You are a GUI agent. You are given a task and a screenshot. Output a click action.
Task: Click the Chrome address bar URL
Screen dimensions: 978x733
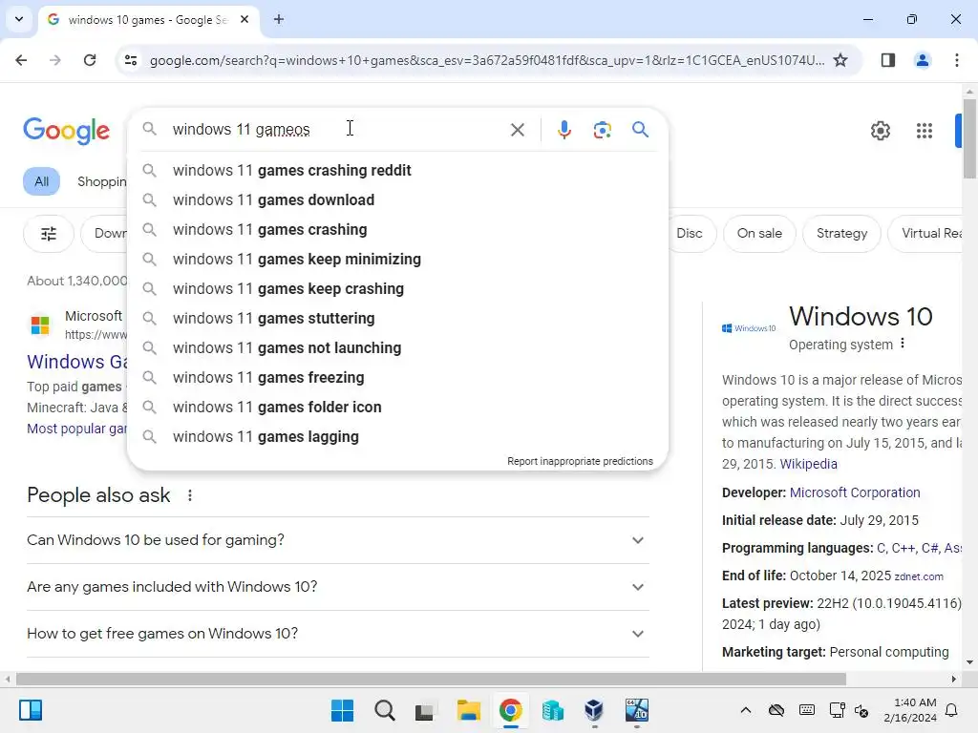486,60
